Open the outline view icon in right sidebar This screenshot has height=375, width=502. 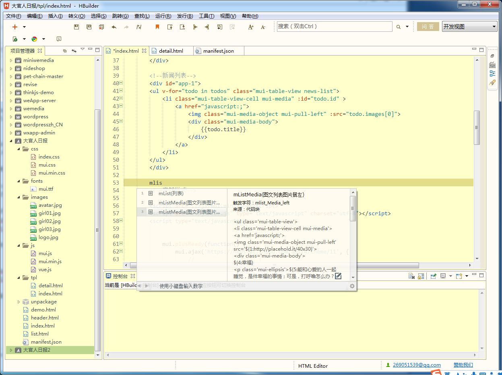coord(492,73)
